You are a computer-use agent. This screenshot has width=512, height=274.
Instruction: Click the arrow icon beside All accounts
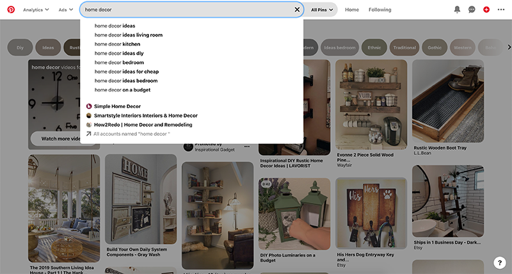[88, 134]
